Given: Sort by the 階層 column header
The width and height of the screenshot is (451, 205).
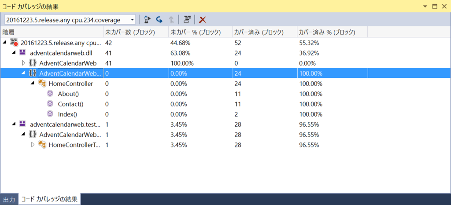Looking at the screenshot, I should coord(52,32).
